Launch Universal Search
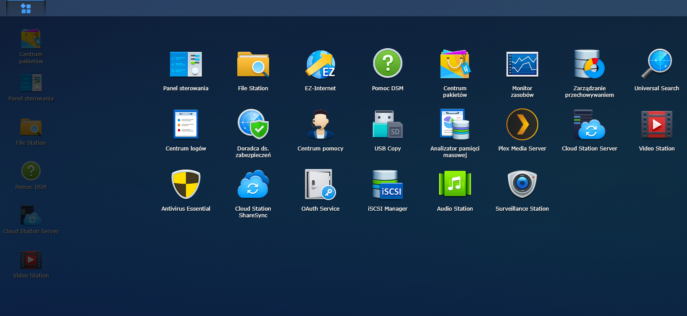 [x=656, y=64]
